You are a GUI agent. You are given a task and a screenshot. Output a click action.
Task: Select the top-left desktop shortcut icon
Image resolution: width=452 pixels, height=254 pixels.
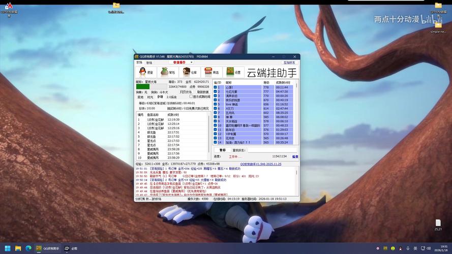point(9,10)
